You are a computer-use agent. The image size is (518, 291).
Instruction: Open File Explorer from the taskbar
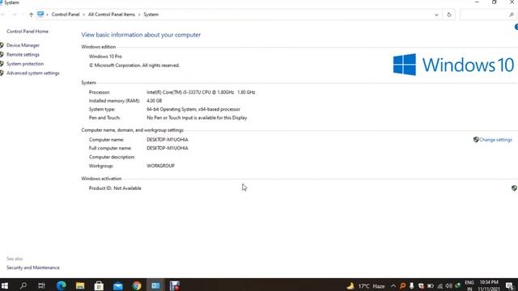(80, 285)
